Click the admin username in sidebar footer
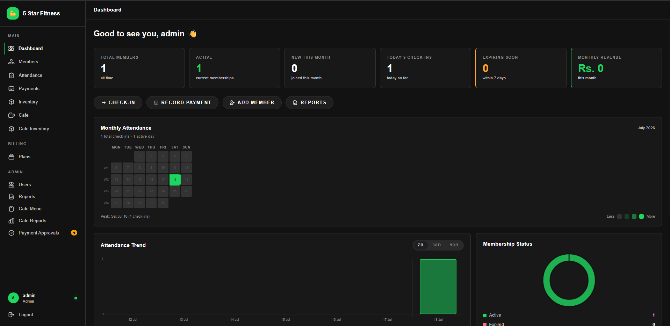 (x=29, y=295)
